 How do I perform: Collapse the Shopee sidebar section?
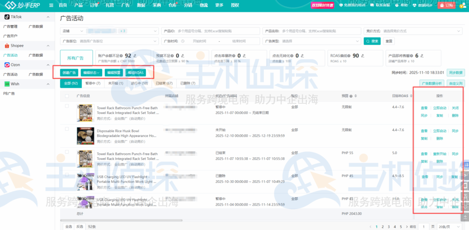coord(48,46)
